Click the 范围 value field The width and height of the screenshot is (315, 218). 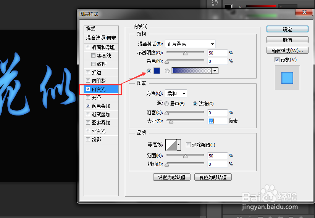coord(218,156)
